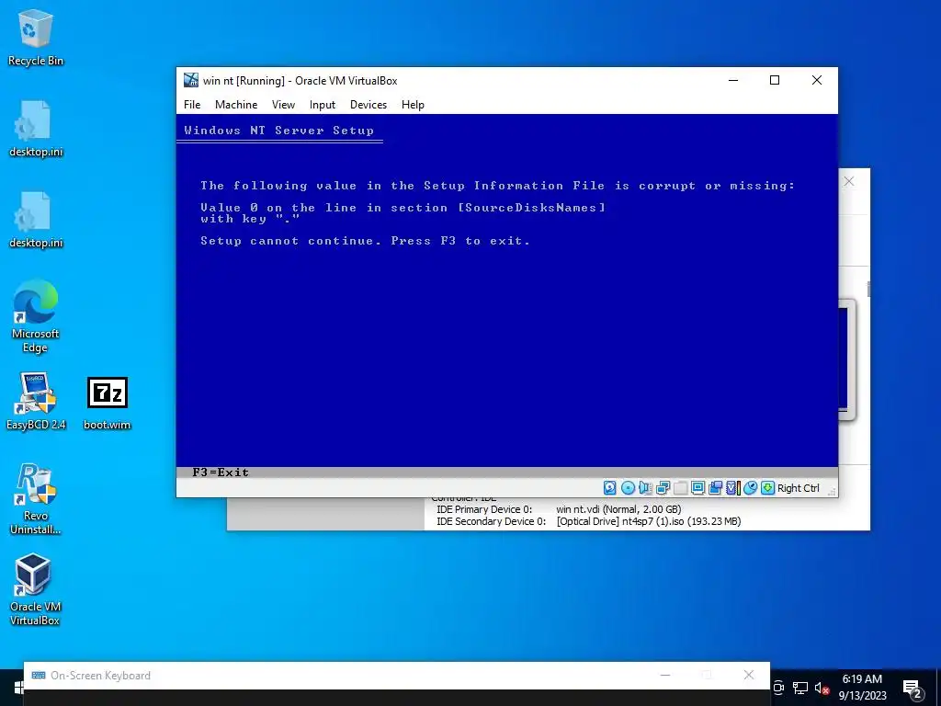Click the display settings status icon
The width and height of the screenshot is (941, 706).
tap(697, 488)
